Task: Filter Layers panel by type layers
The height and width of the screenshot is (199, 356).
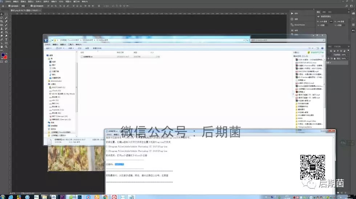Action: click(x=338, y=51)
